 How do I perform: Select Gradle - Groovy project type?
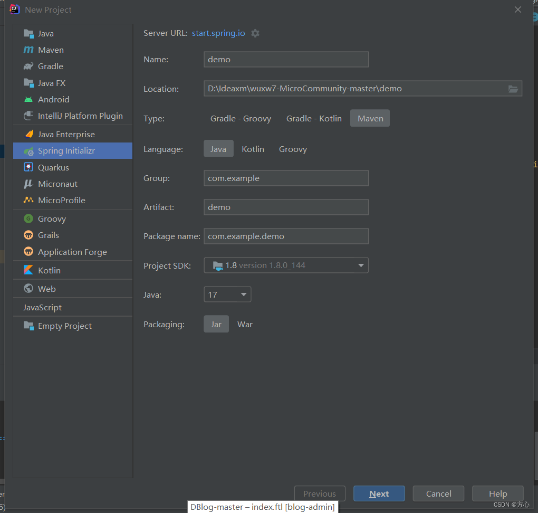(241, 118)
